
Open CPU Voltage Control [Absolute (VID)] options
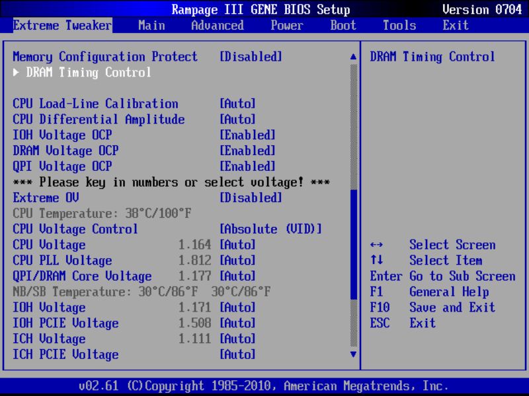tap(270, 229)
